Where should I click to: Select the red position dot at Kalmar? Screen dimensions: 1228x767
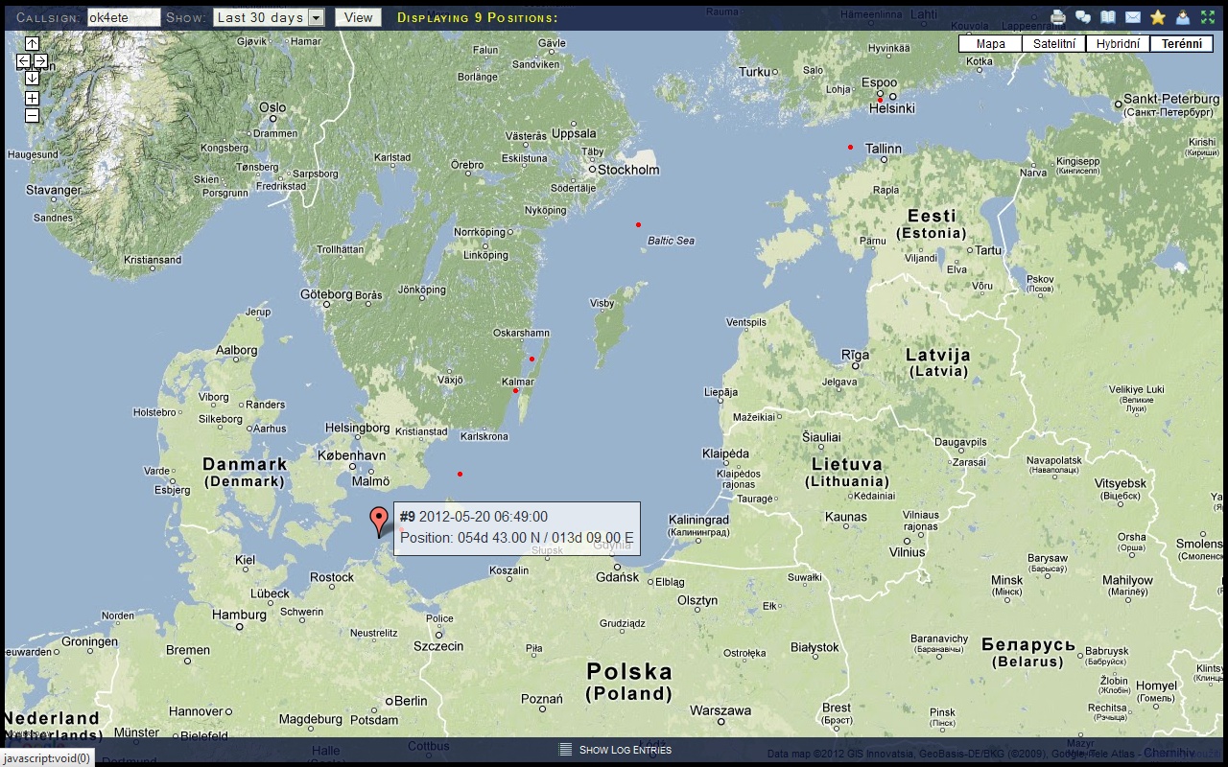point(515,390)
